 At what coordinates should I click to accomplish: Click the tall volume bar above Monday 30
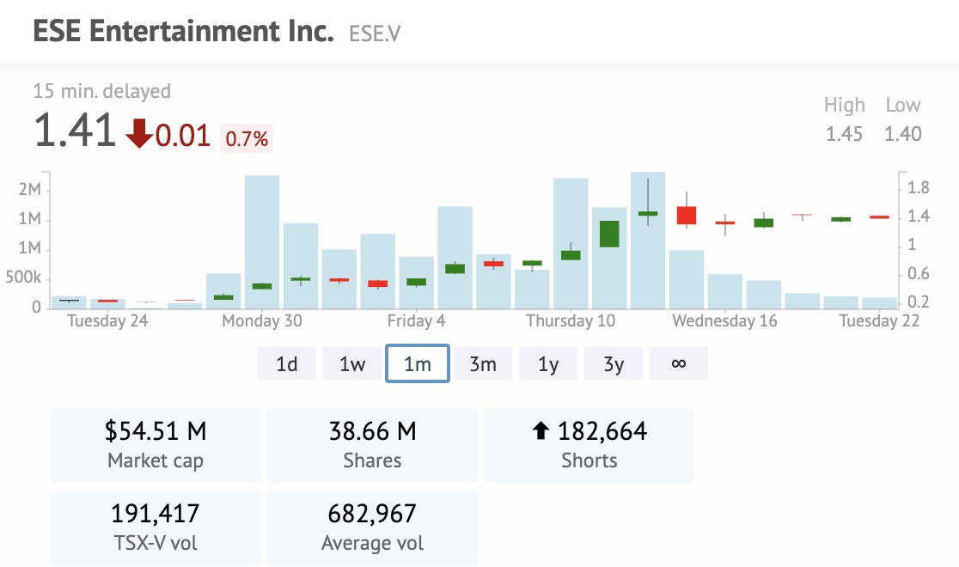[x=262, y=241]
